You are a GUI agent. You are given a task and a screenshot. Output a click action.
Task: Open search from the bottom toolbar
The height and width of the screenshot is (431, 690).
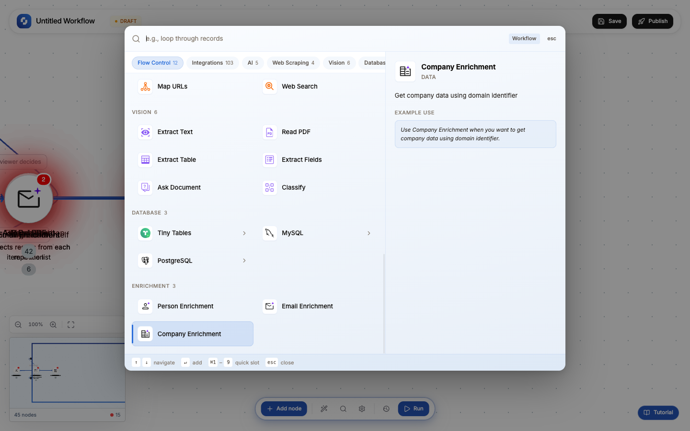(343, 409)
